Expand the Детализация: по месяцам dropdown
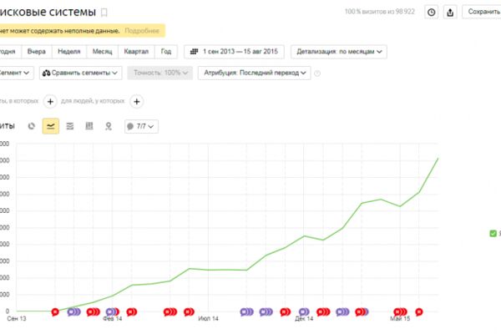This screenshot has height=334, width=501. [339, 52]
